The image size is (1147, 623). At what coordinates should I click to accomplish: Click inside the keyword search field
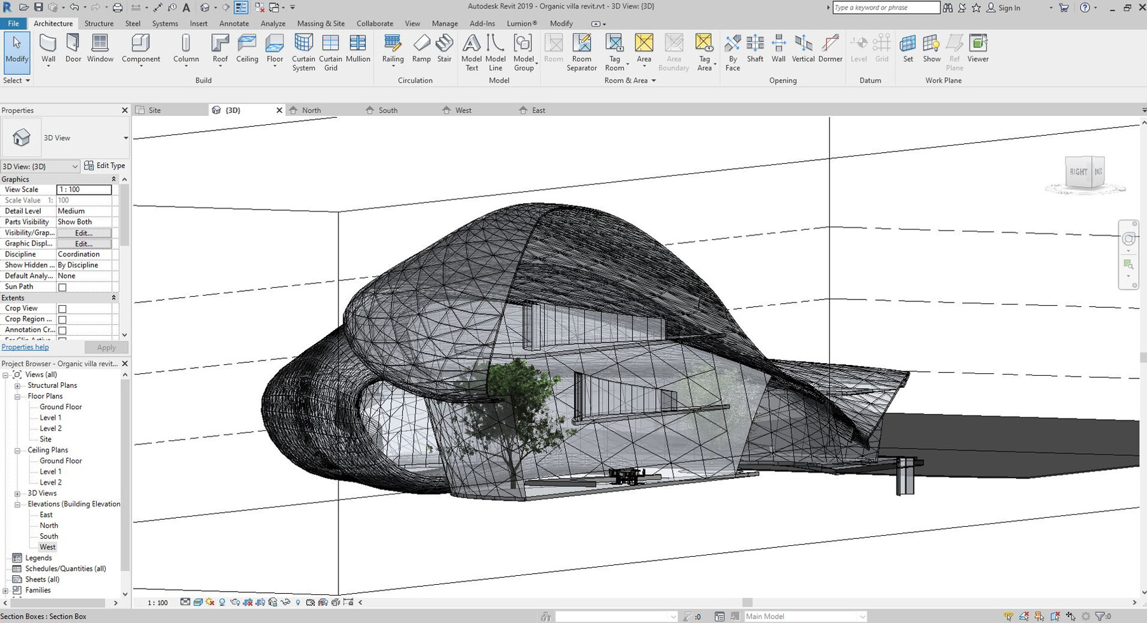886,8
